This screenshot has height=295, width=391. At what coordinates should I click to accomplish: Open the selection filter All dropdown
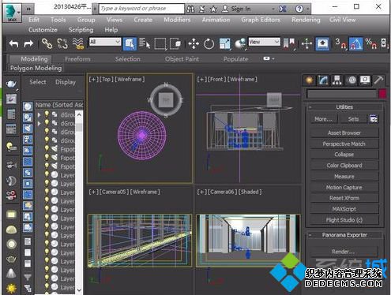tap(105, 42)
